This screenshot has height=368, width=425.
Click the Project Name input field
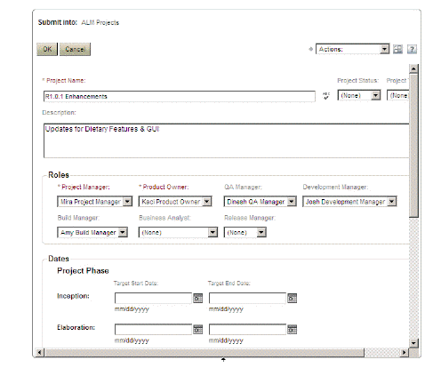180,96
